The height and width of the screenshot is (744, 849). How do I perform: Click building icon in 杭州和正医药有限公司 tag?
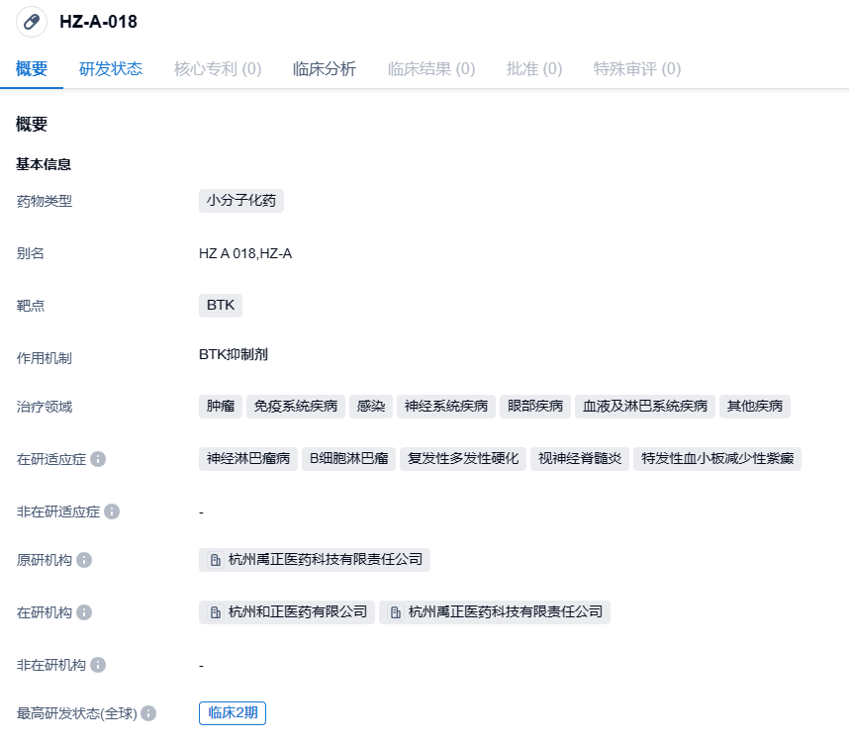pos(216,612)
